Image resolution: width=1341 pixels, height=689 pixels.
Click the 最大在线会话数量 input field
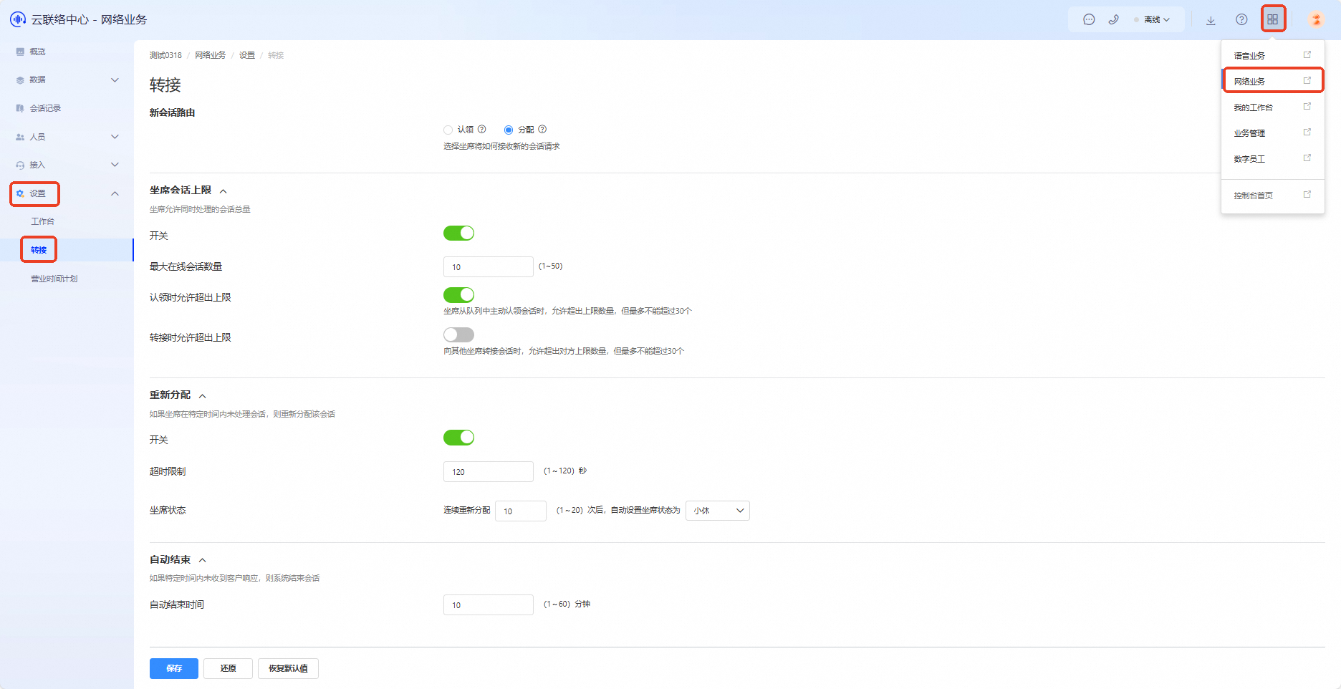[489, 266]
